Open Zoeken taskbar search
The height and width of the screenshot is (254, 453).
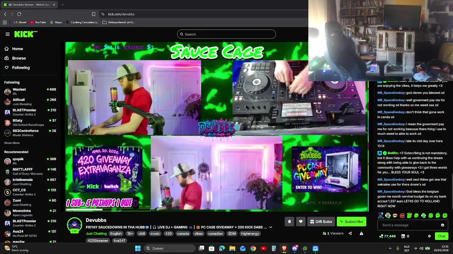(x=169, y=248)
